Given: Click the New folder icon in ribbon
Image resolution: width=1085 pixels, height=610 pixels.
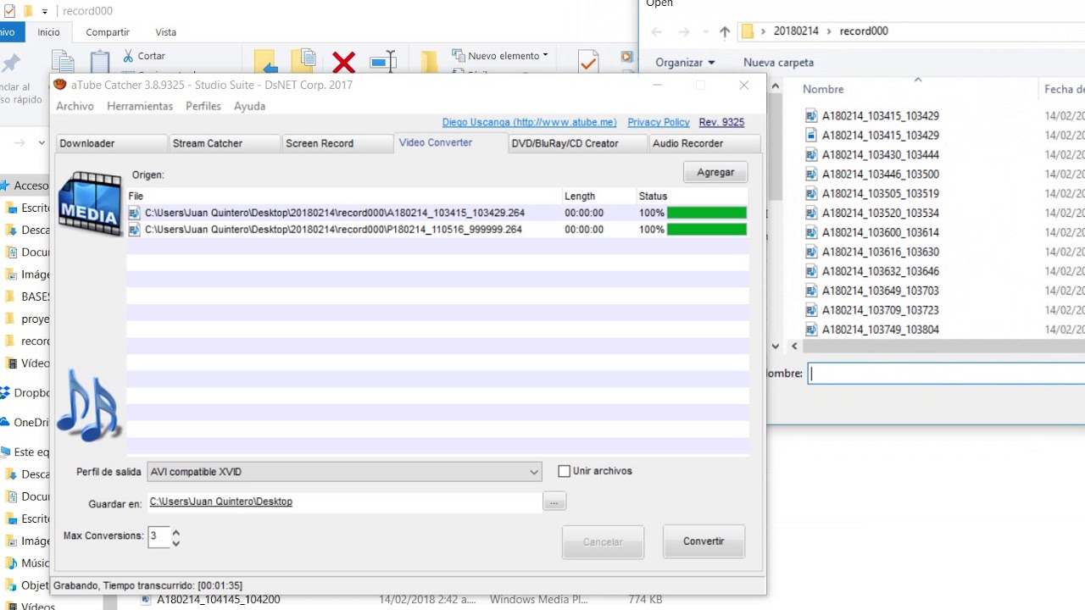Looking at the screenshot, I should point(429,63).
